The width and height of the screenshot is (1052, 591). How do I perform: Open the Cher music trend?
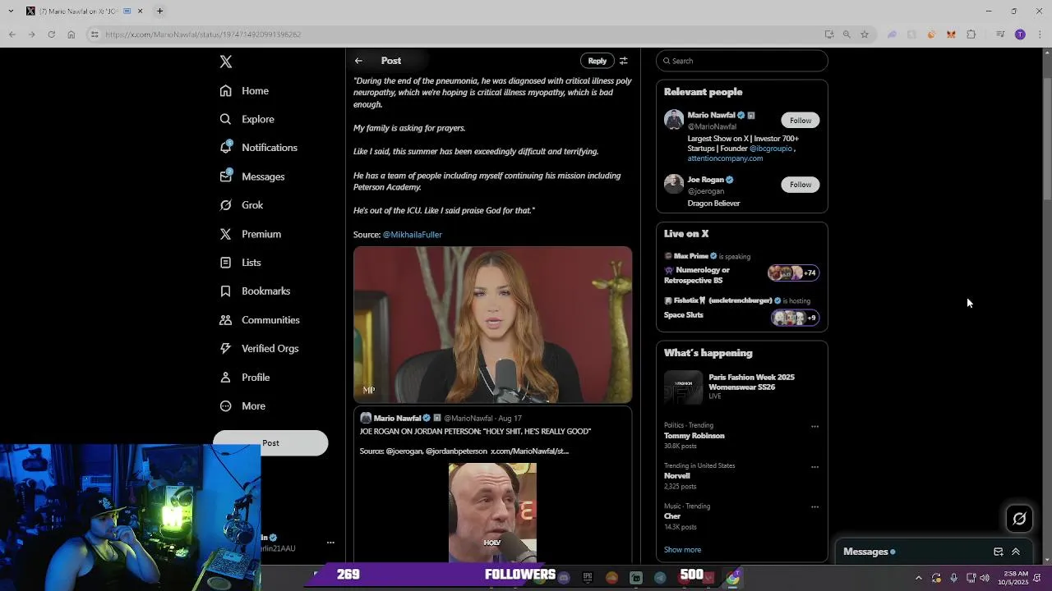pos(672,516)
